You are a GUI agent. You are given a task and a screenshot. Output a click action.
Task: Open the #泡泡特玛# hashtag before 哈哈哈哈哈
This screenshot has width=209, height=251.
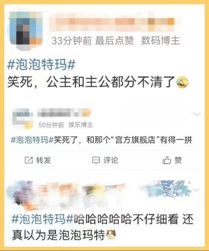(42, 219)
